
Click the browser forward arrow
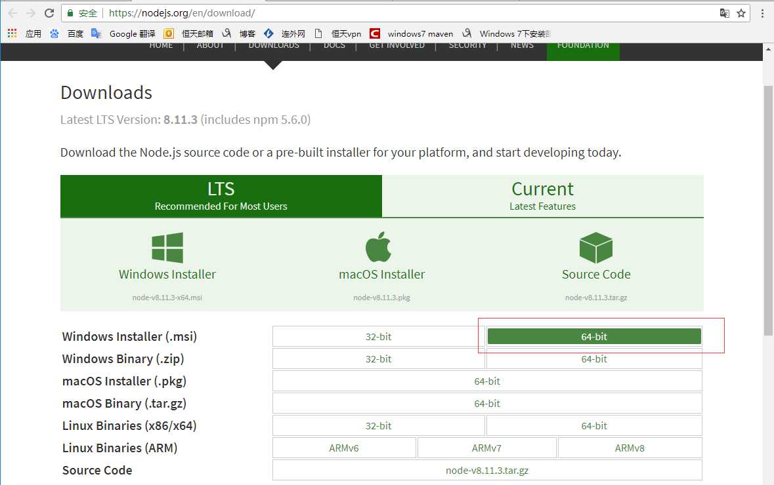[31, 13]
